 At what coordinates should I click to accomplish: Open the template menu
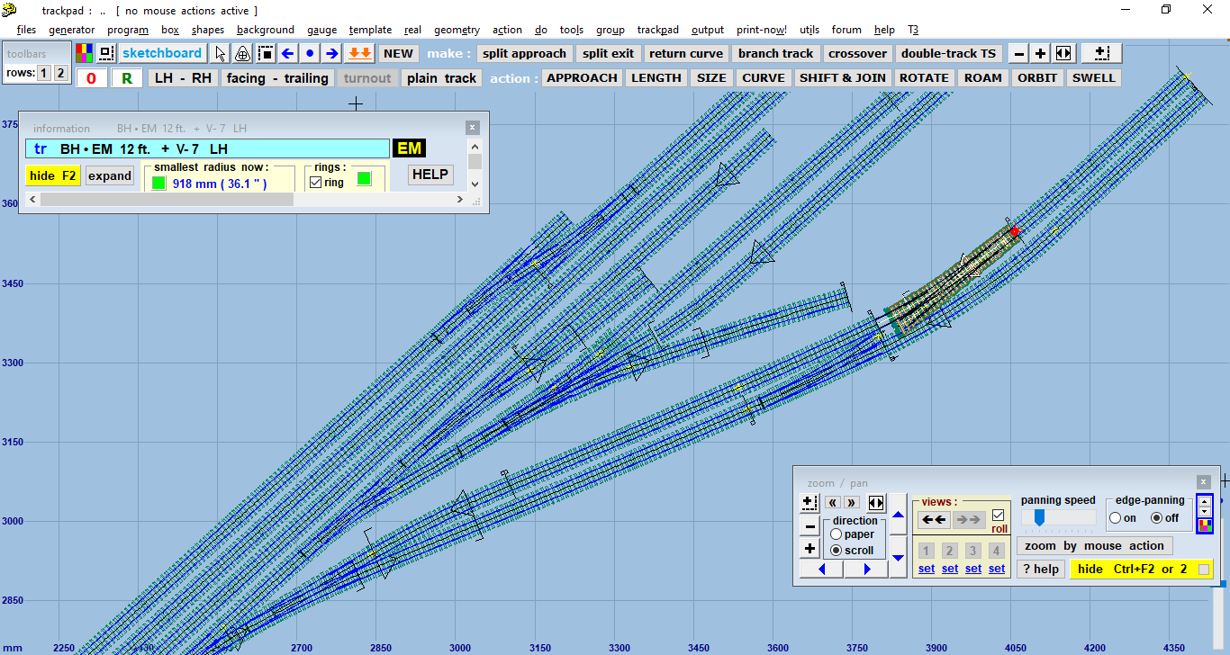point(370,30)
